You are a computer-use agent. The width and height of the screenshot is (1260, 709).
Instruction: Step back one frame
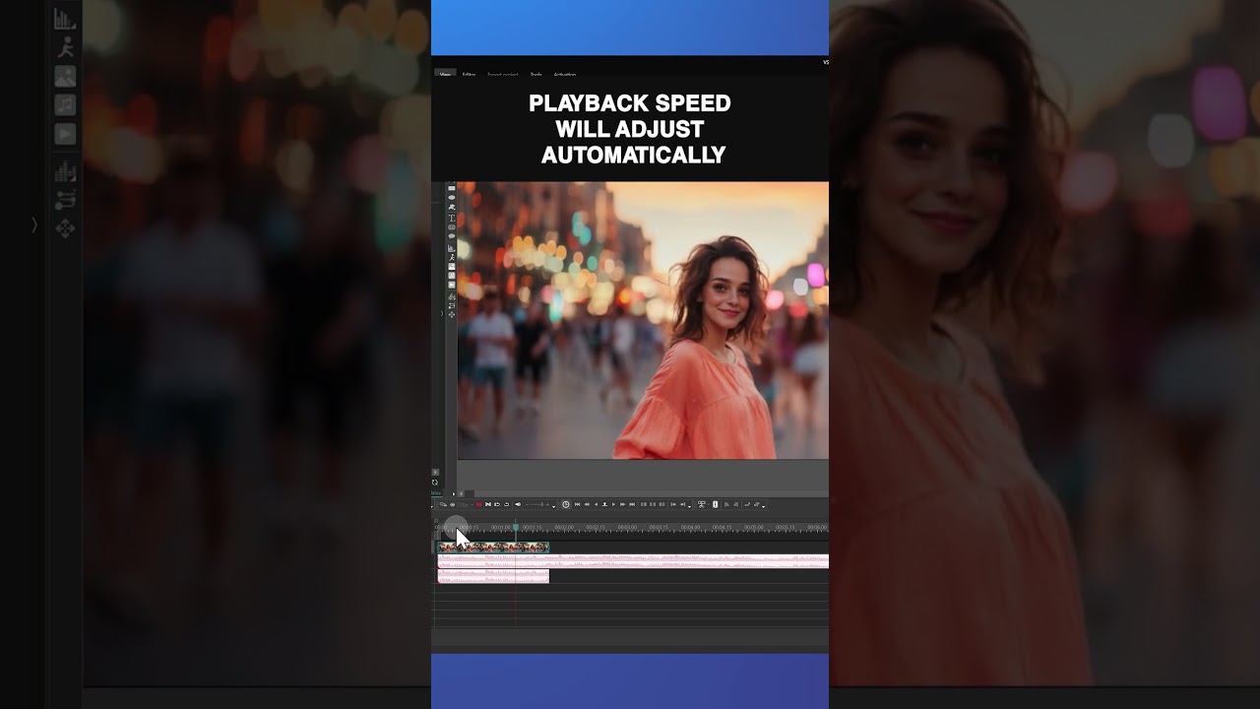pyautogui.click(x=597, y=504)
